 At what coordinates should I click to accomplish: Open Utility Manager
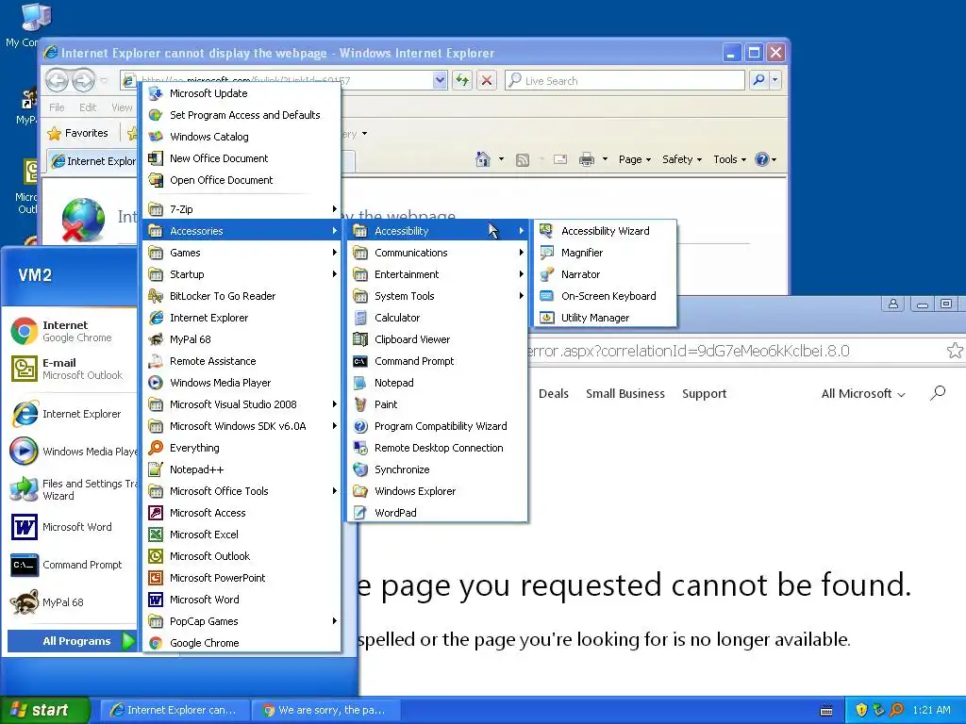pos(606,318)
